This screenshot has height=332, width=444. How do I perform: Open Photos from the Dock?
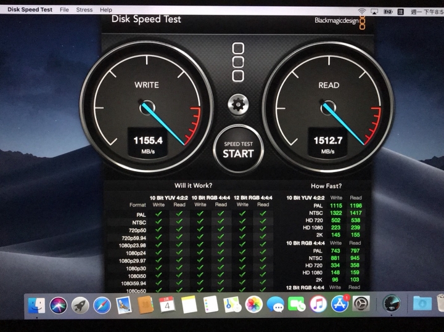pos(253,304)
